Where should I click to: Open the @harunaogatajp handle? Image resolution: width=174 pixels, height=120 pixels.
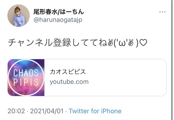click(x=58, y=20)
